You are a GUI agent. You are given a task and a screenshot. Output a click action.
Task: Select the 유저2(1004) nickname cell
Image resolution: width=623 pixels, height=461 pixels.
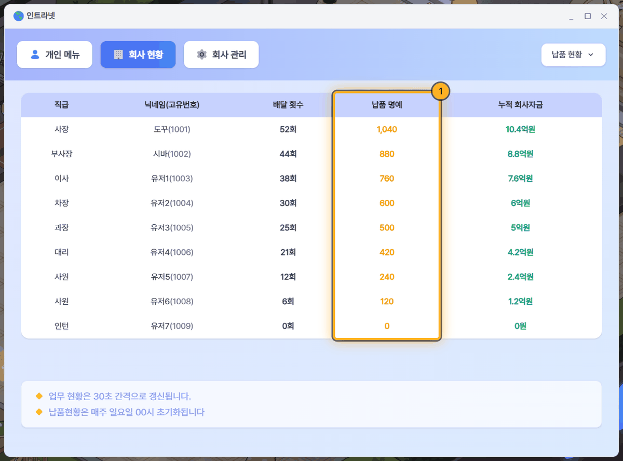(172, 203)
